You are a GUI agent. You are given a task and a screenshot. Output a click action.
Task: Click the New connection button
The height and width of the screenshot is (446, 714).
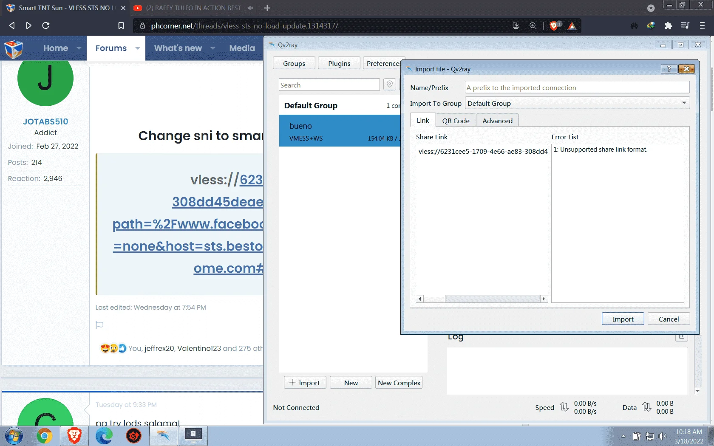351,383
